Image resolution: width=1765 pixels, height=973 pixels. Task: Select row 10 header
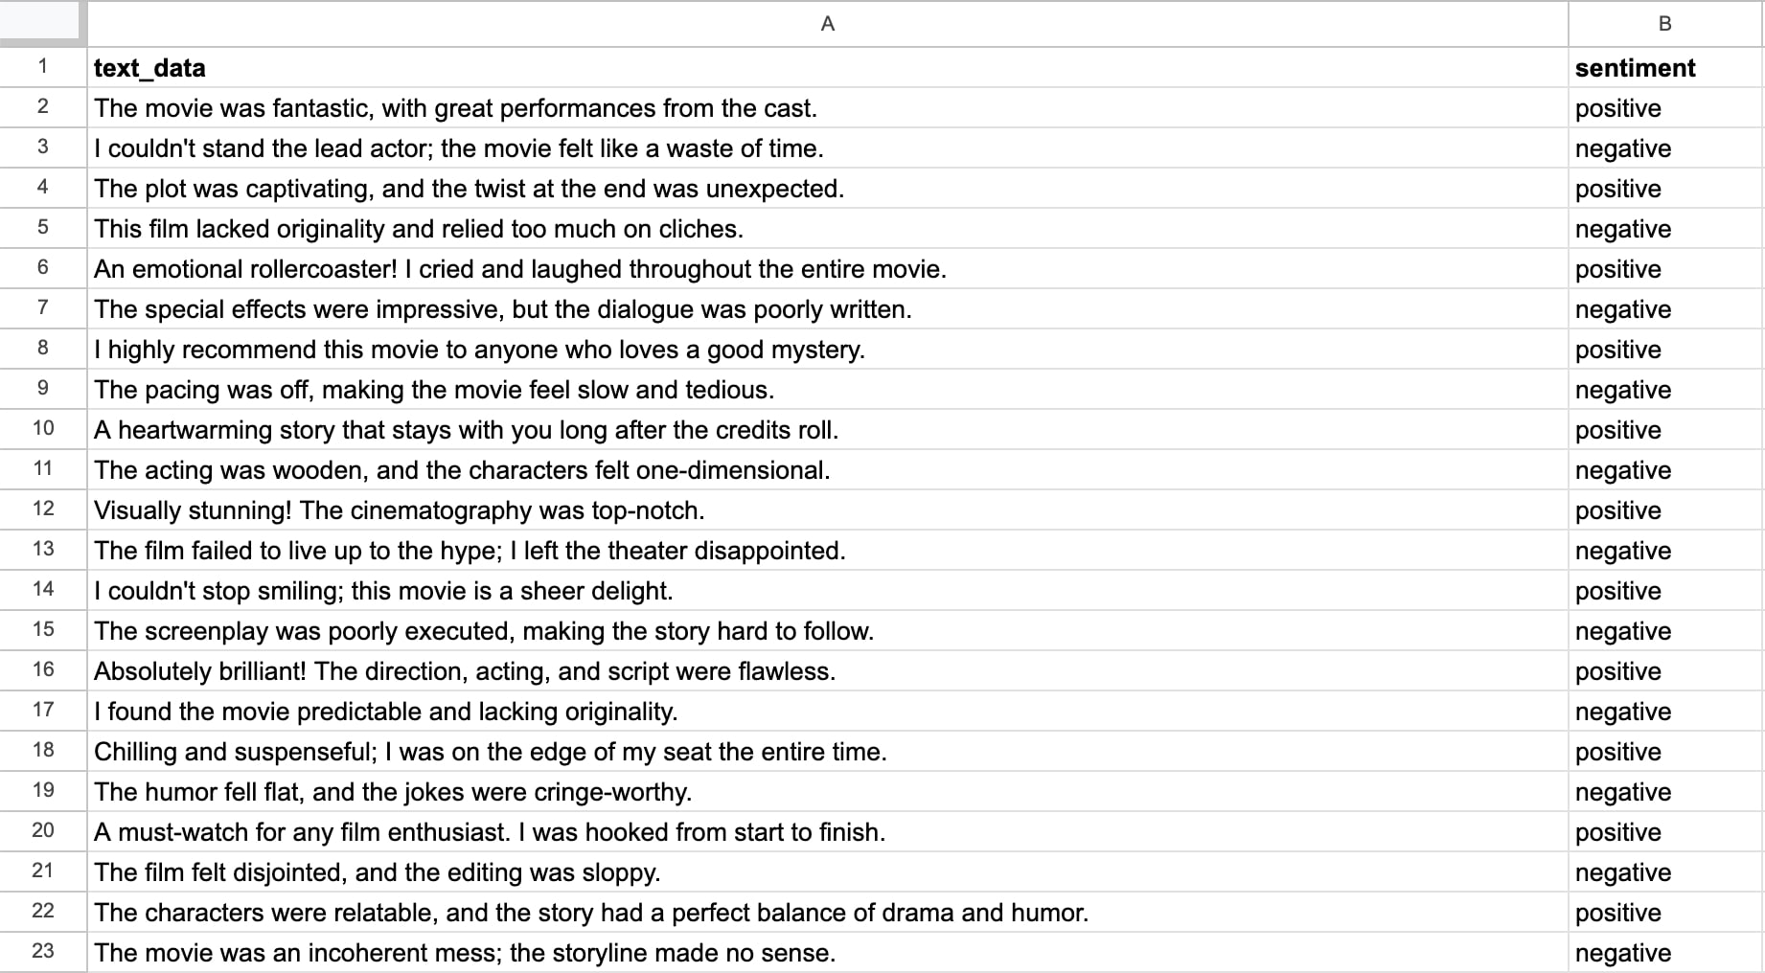pyautogui.click(x=43, y=429)
